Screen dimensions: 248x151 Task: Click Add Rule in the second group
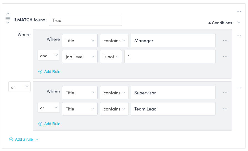pos(49,124)
